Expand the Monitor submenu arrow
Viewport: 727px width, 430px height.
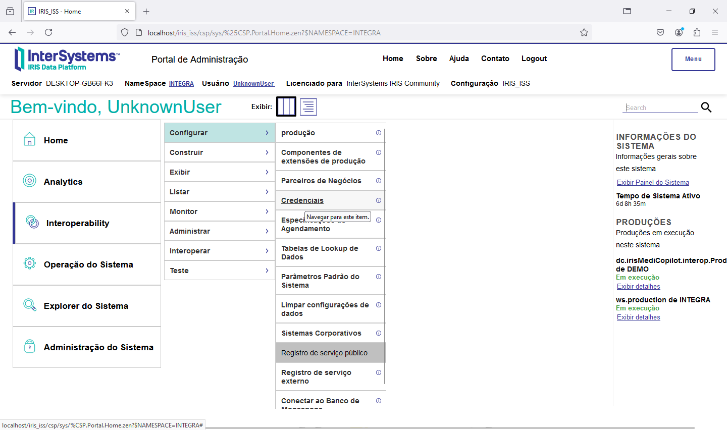point(267,211)
